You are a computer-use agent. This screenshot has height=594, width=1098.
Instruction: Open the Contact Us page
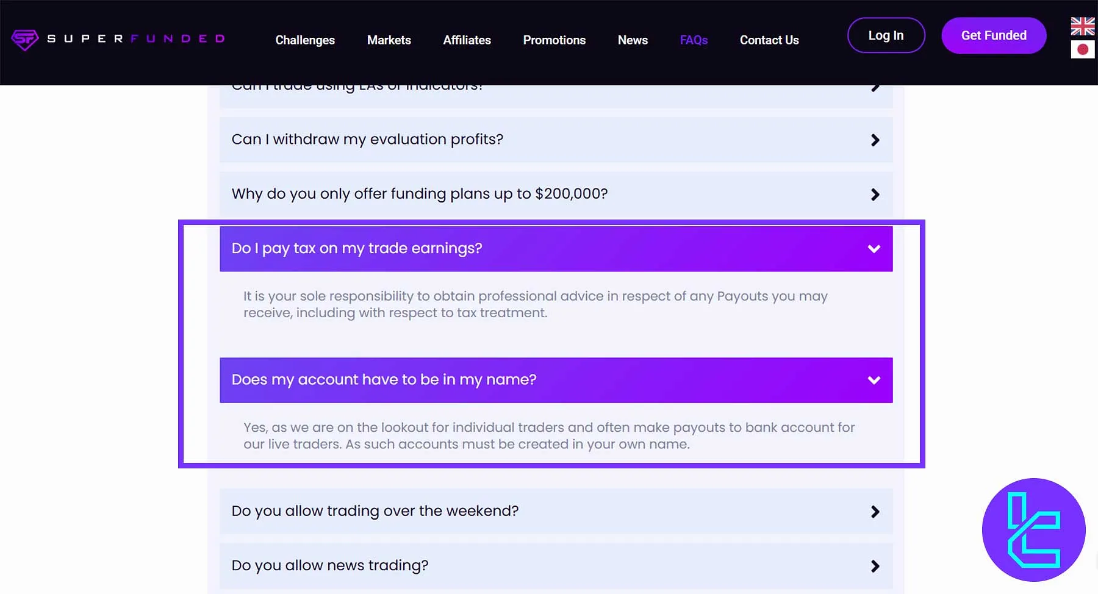point(769,40)
